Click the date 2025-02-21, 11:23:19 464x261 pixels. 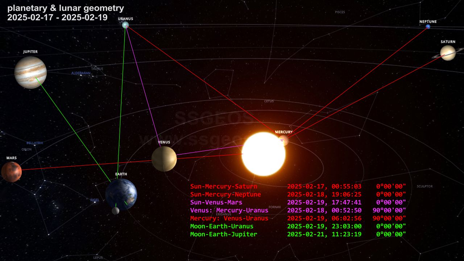324,234
